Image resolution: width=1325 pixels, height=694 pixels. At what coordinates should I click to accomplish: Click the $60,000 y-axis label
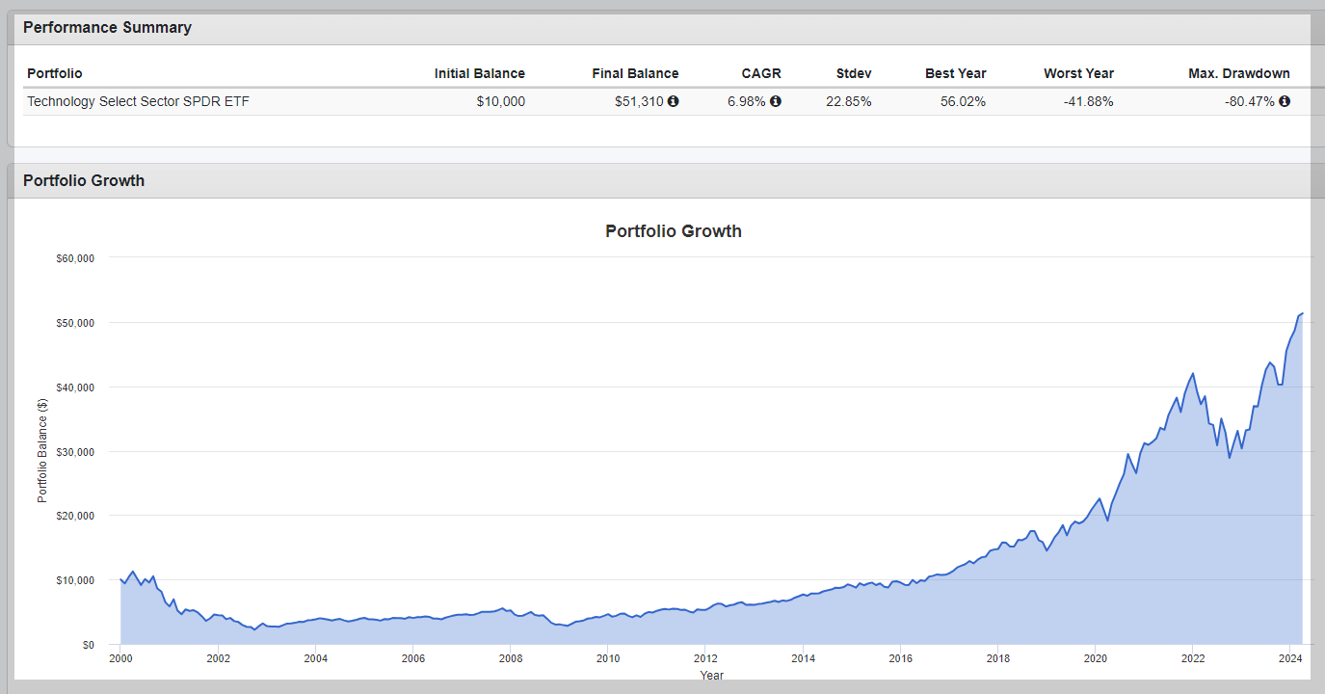click(73, 258)
